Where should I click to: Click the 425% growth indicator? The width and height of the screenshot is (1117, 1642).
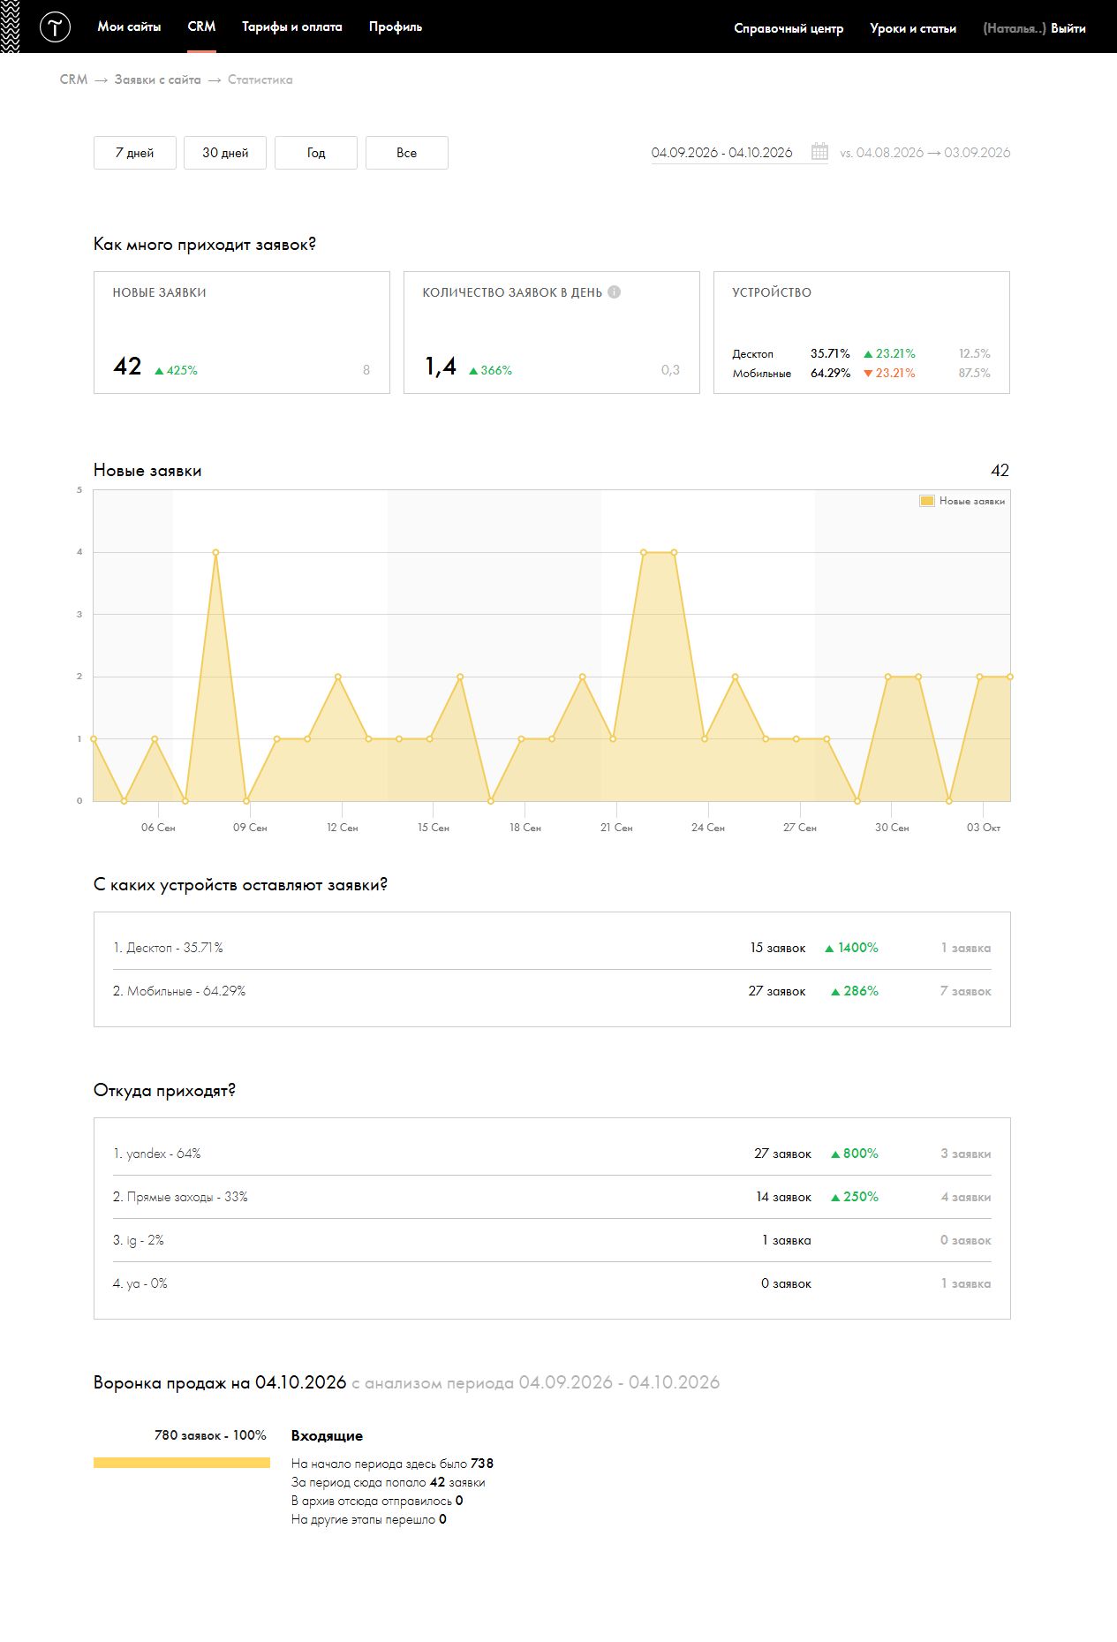click(x=176, y=370)
